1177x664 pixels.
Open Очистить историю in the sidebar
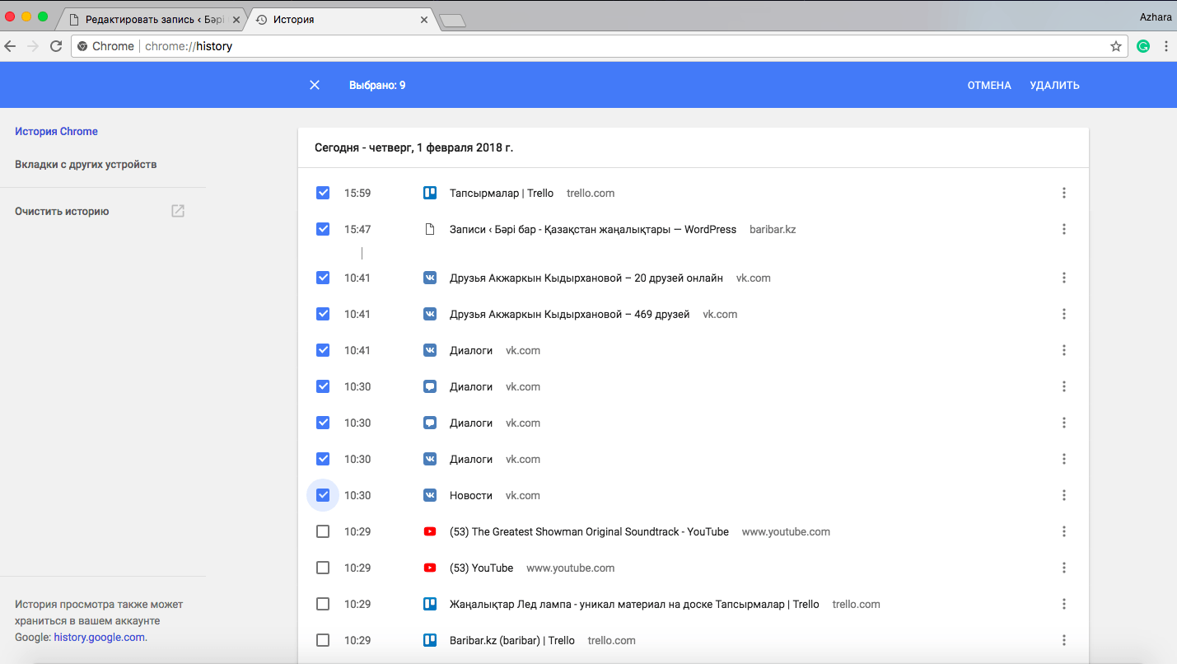pyautogui.click(x=62, y=211)
